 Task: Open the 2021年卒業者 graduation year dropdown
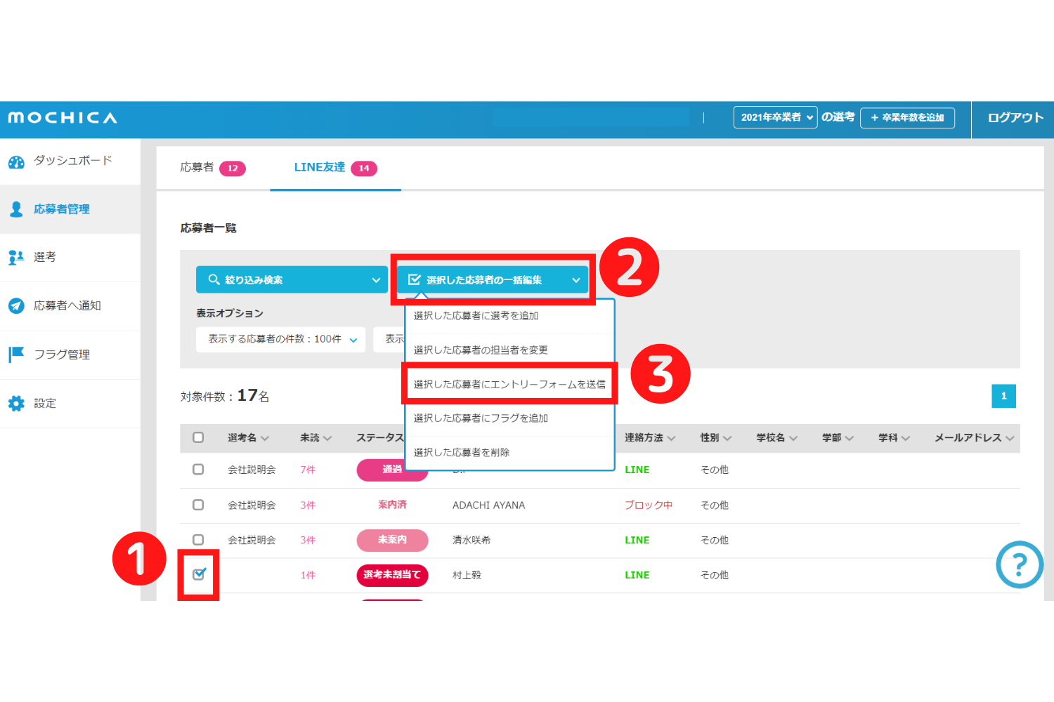775,117
